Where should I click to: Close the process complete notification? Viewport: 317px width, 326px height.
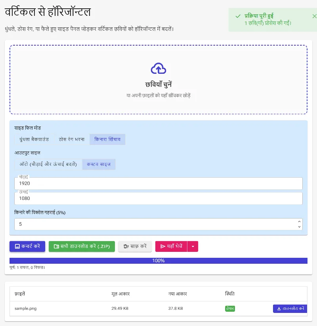(314, 16)
